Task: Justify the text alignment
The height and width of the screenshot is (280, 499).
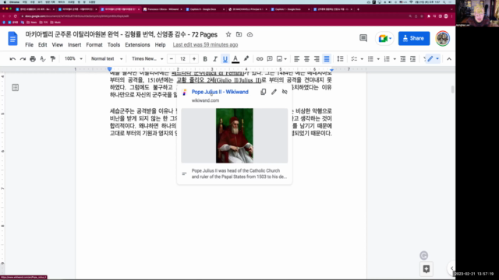Action: point(327,59)
